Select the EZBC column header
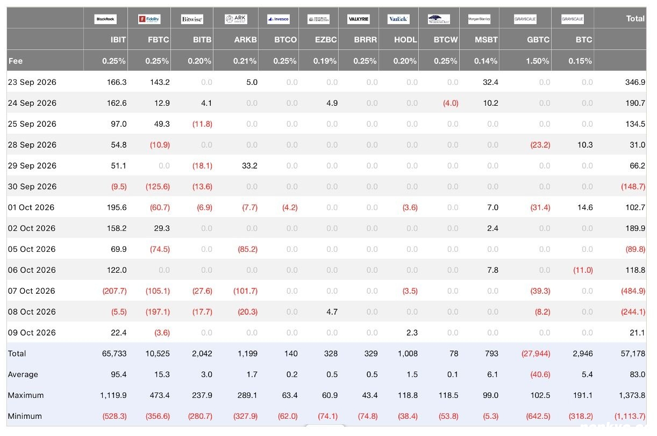 [x=326, y=40]
